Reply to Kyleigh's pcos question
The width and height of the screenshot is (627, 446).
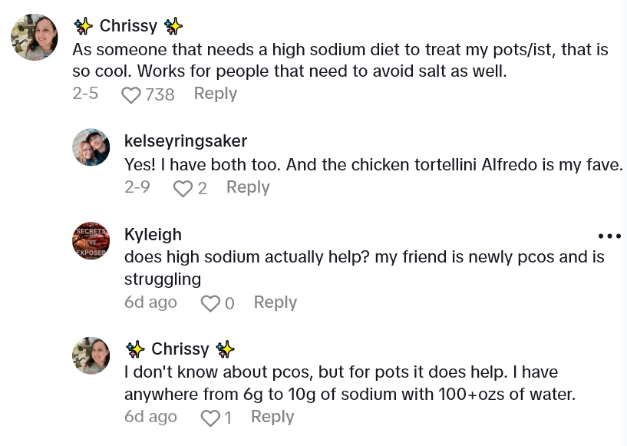[x=275, y=302]
